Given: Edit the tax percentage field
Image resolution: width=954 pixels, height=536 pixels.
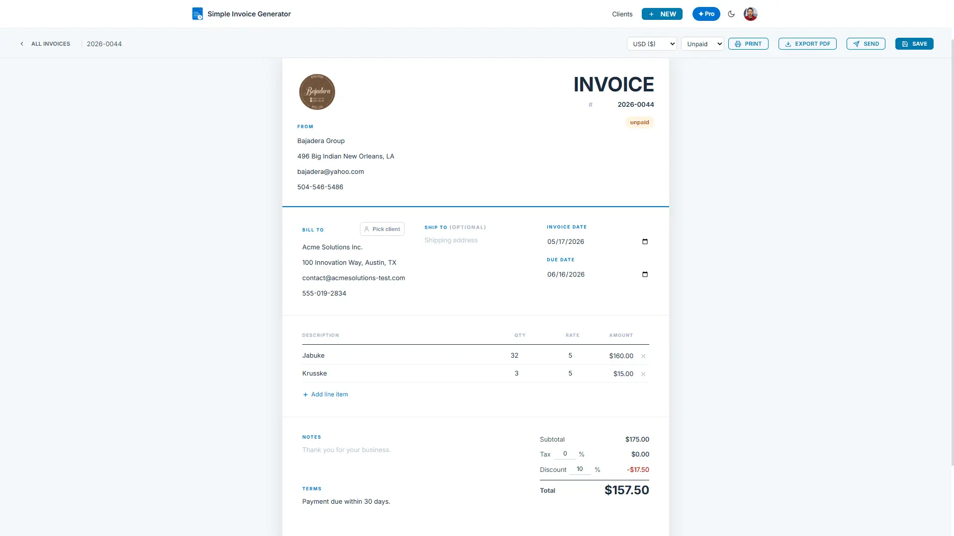Looking at the screenshot, I should click(x=565, y=454).
